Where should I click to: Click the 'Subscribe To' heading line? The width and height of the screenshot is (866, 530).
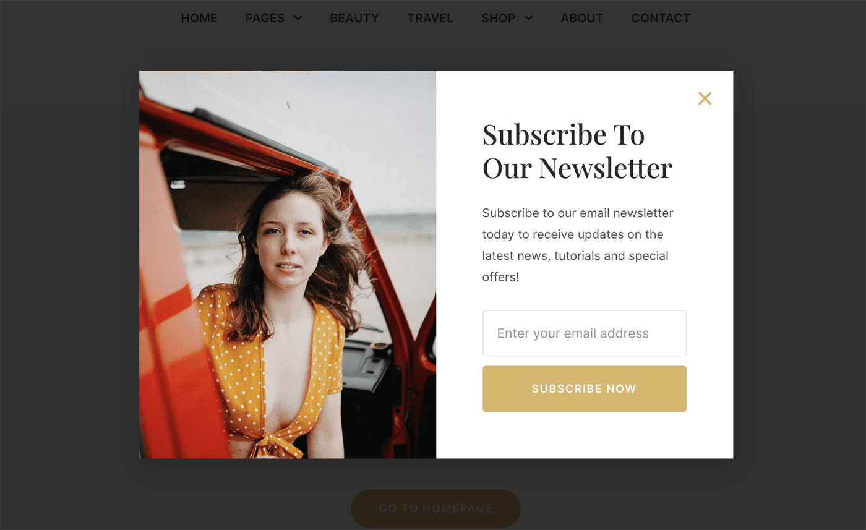click(x=564, y=135)
